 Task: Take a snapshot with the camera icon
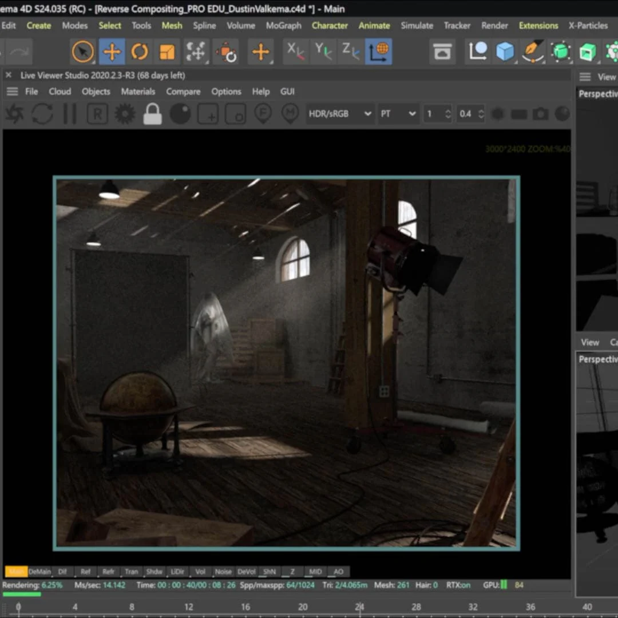click(x=540, y=114)
